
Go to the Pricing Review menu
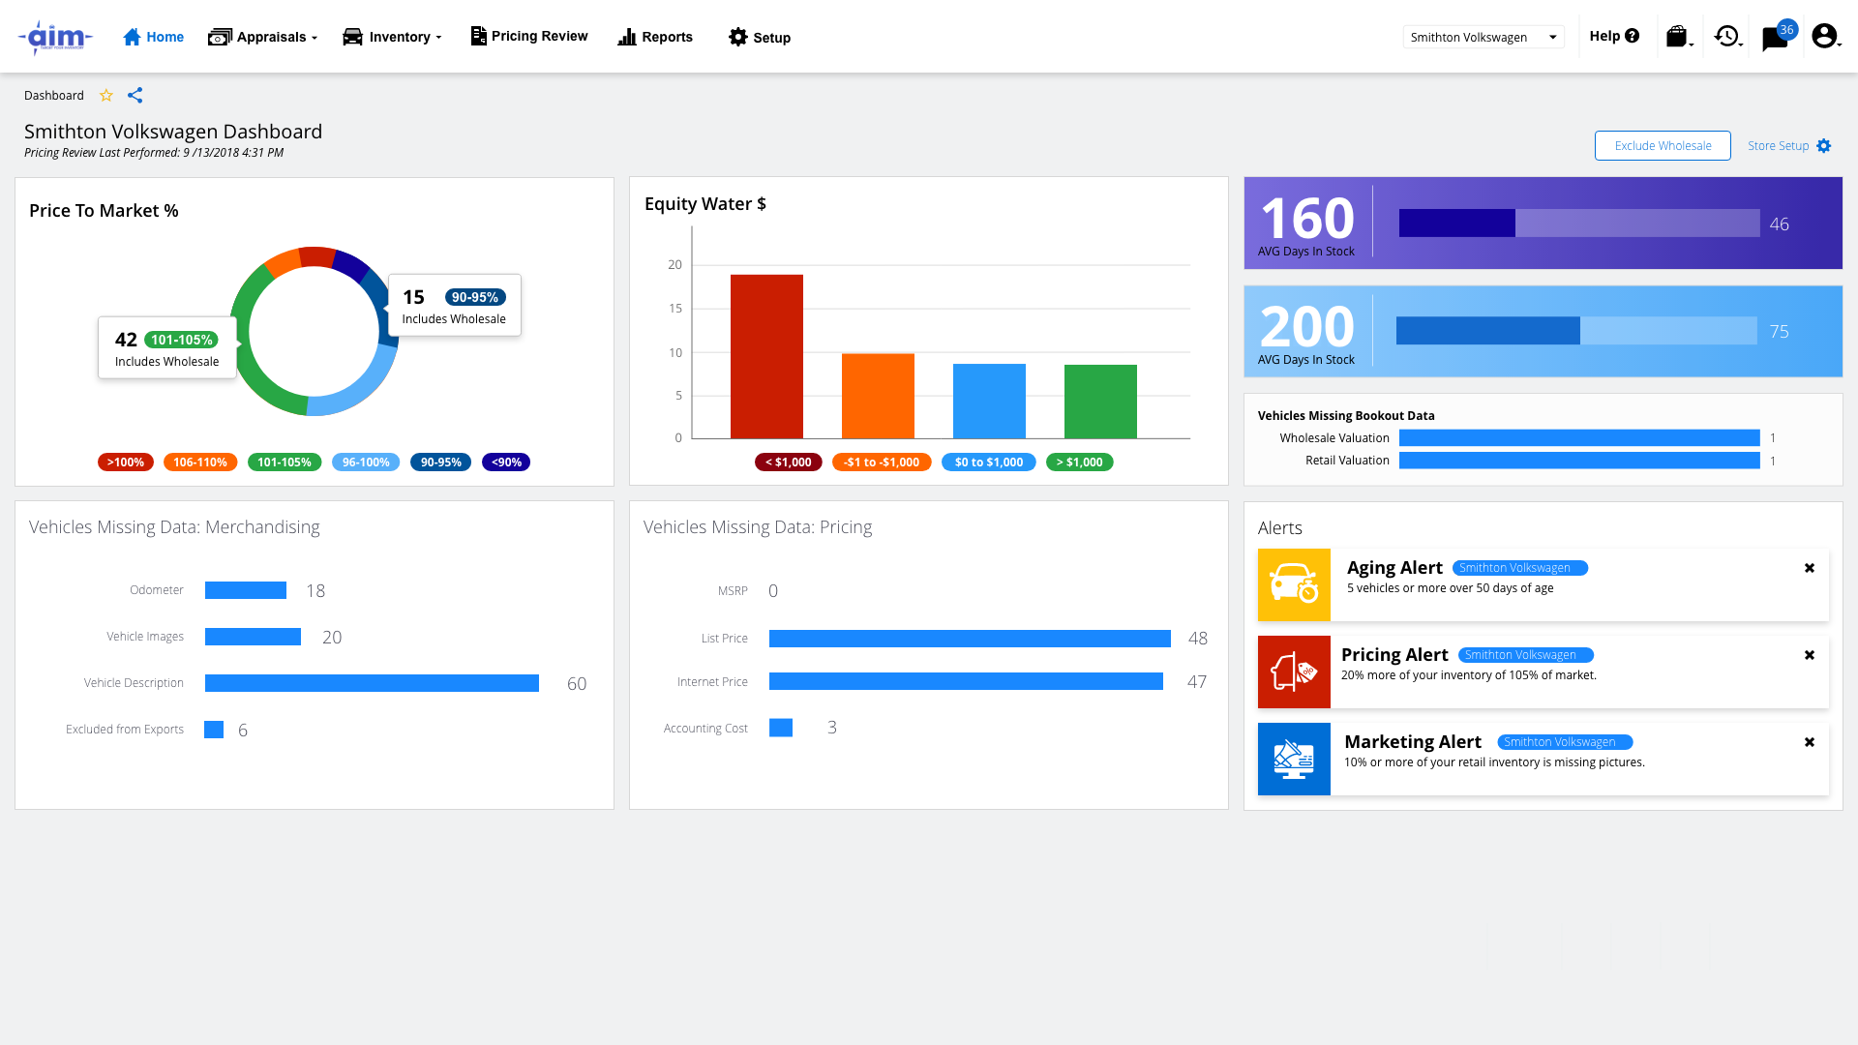tap(529, 37)
